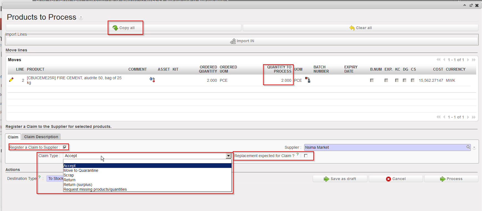The width and height of the screenshot is (482, 211).
Task: Open the Claim tab
Action: tap(13, 137)
